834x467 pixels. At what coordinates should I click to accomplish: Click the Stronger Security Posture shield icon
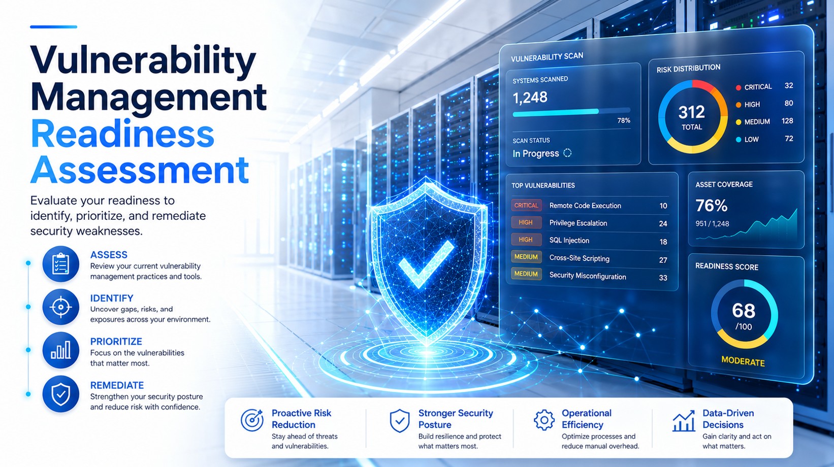coord(400,421)
